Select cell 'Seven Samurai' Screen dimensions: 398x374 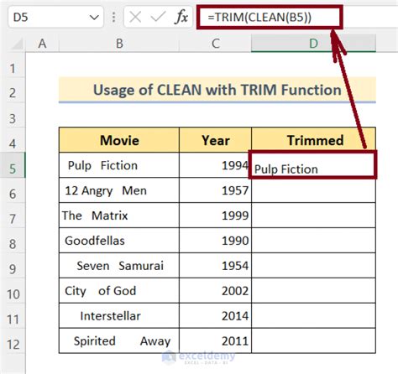(x=119, y=266)
